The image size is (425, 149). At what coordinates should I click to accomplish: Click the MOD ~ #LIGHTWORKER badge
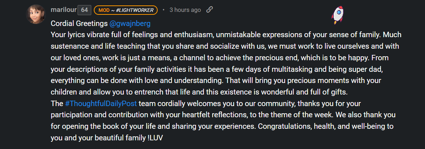coord(126,10)
